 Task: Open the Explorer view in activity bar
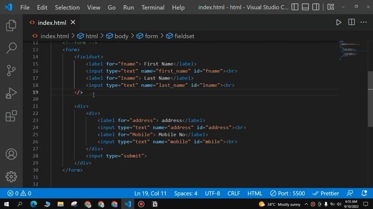point(11,26)
